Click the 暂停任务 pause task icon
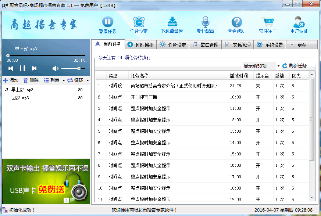Screen dimensions: 321x216 (x=107, y=22)
